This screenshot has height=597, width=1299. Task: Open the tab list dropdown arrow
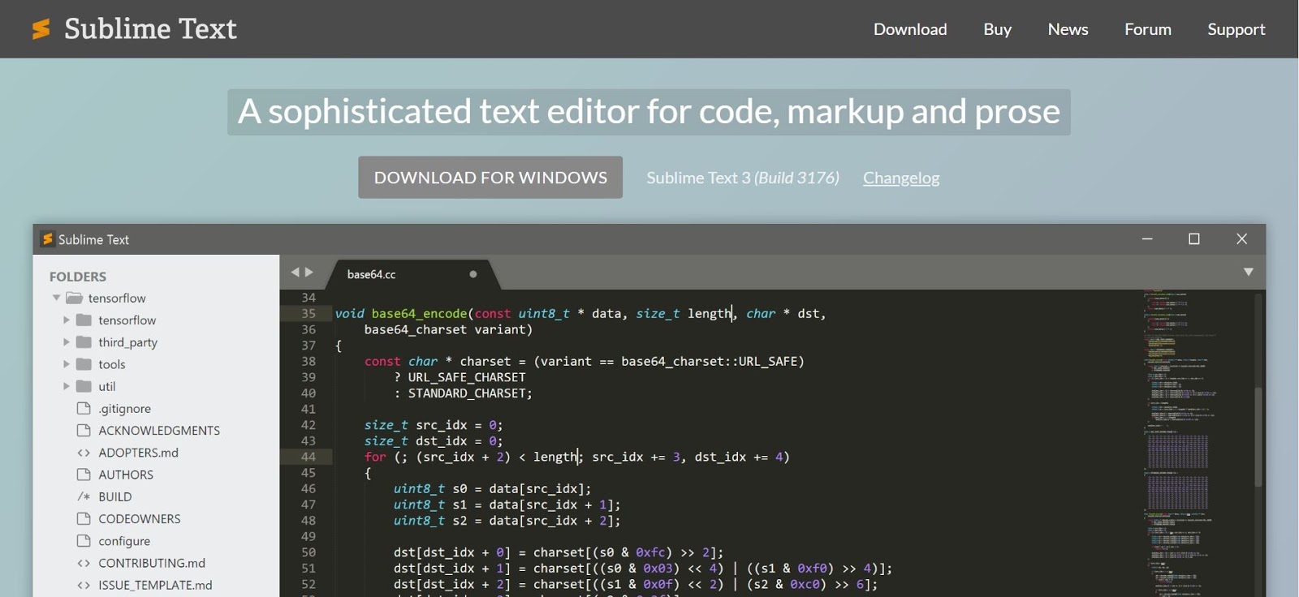pyautogui.click(x=1249, y=272)
